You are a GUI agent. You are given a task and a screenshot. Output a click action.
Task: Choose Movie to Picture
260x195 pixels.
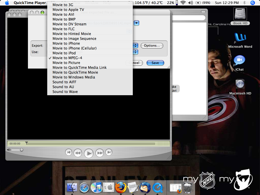90,63
